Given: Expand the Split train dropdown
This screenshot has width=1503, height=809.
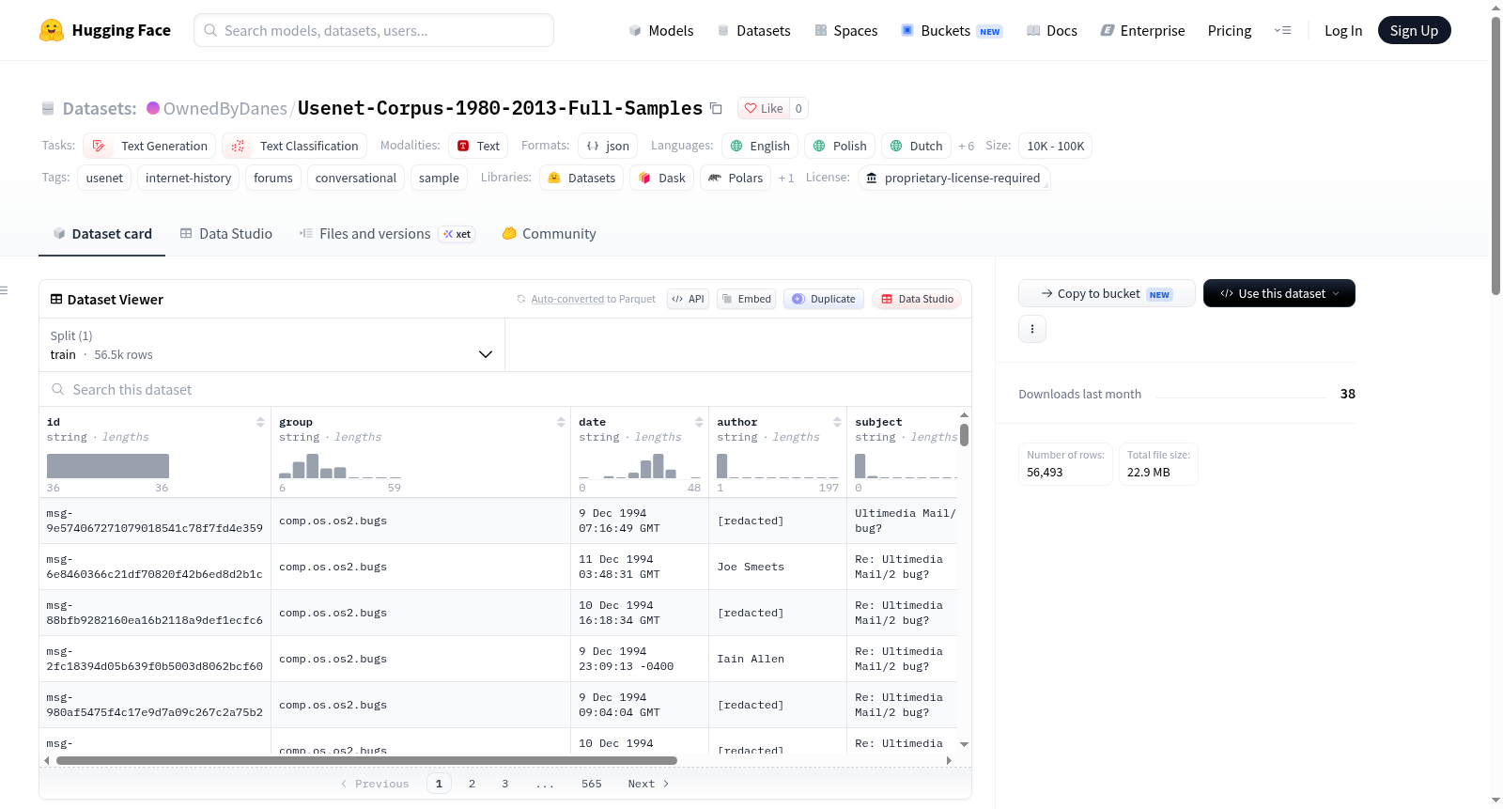Looking at the screenshot, I should [271, 345].
